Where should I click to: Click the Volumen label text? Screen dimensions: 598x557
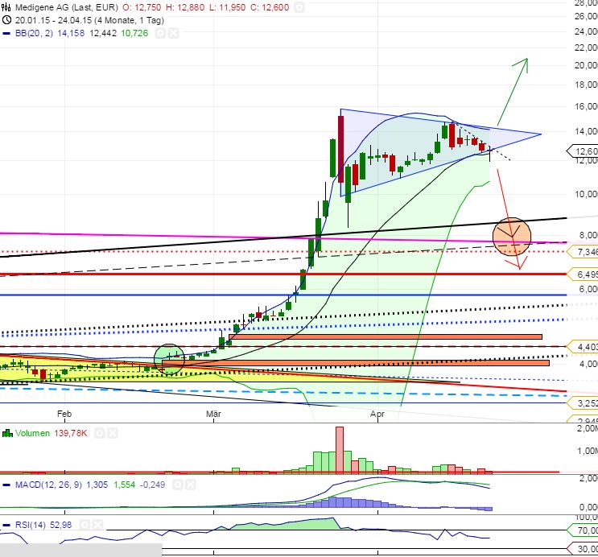[32, 433]
